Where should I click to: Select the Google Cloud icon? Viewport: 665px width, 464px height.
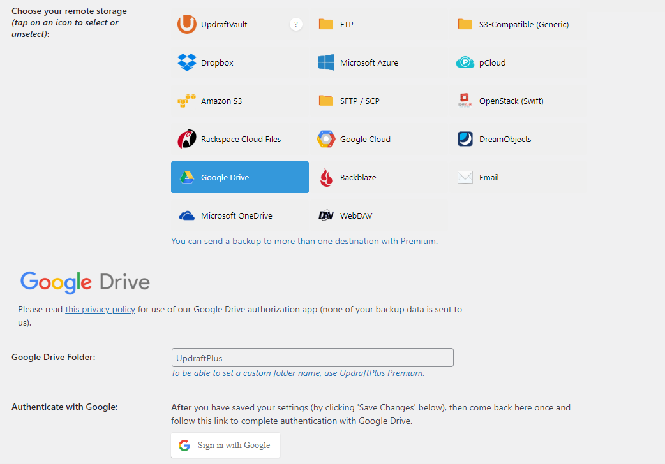pos(326,140)
